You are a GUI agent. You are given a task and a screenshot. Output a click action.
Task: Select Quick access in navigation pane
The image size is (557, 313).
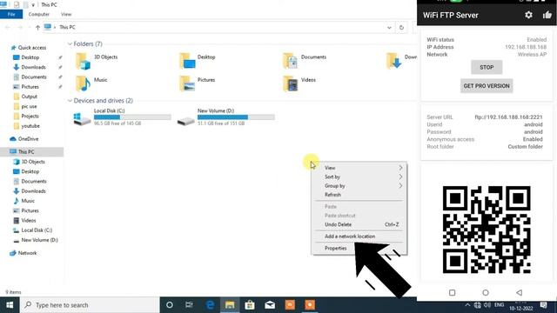pyautogui.click(x=31, y=48)
